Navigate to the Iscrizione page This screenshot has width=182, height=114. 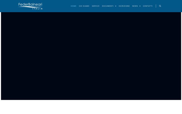click(x=124, y=6)
